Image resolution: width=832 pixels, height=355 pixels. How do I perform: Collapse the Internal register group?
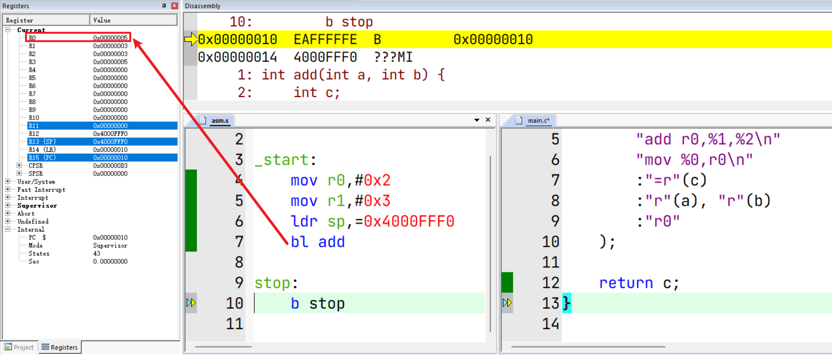click(8, 229)
